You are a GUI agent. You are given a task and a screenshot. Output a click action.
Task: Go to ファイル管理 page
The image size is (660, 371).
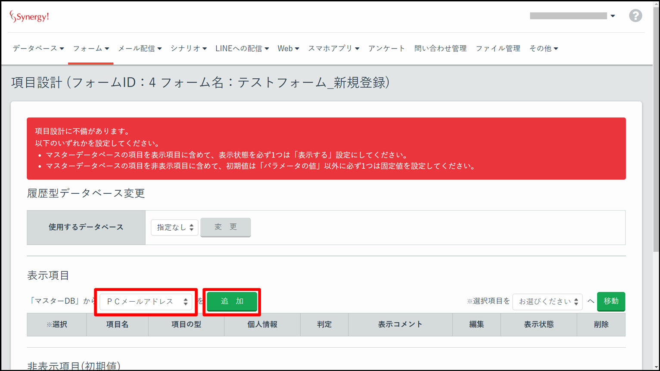498,49
